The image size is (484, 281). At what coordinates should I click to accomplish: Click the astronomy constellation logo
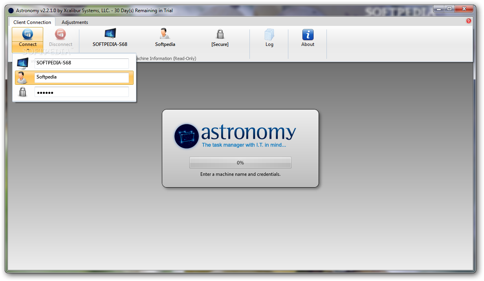[187, 136]
